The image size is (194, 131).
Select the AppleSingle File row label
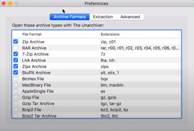38,91
